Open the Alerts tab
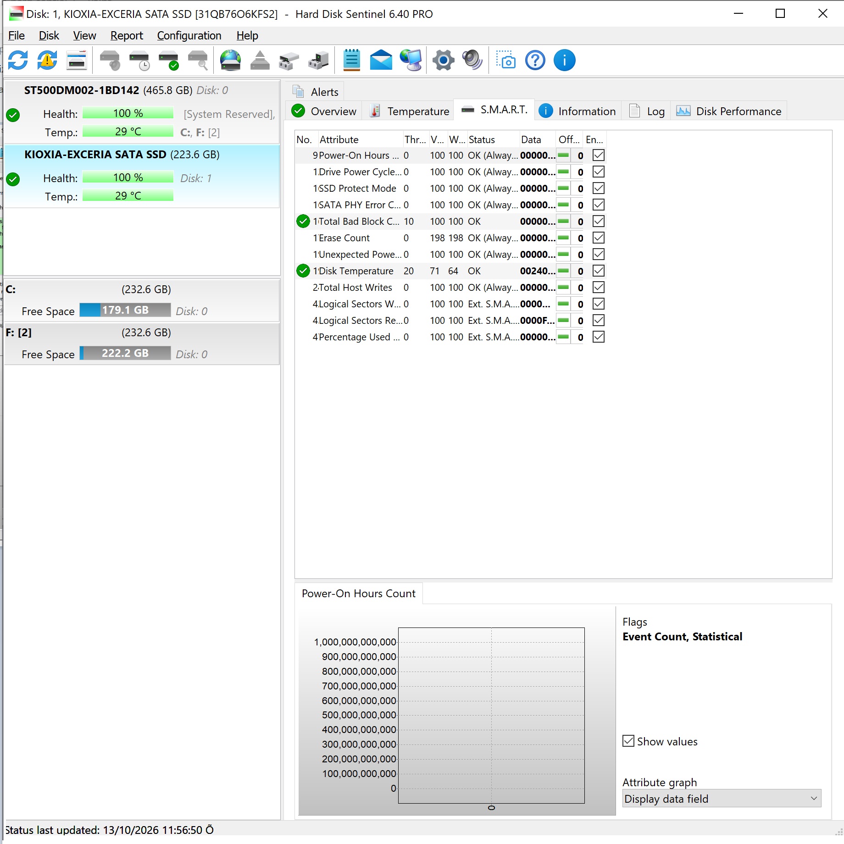 tap(316, 92)
